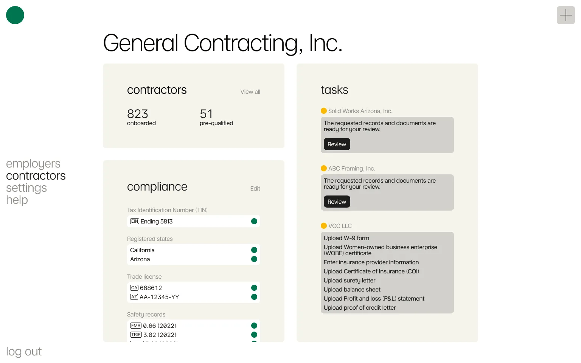Click green status dot for California
The height and width of the screenshot is (363, 581).
tap(254, 250)
